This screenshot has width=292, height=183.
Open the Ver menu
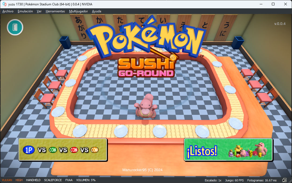(39, 11)
